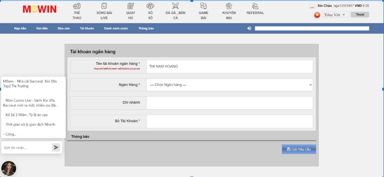The height and width of the screenshot is (177, 384).
Task: Click the Chi nhánh branch input field
Action: coord(229,103)
